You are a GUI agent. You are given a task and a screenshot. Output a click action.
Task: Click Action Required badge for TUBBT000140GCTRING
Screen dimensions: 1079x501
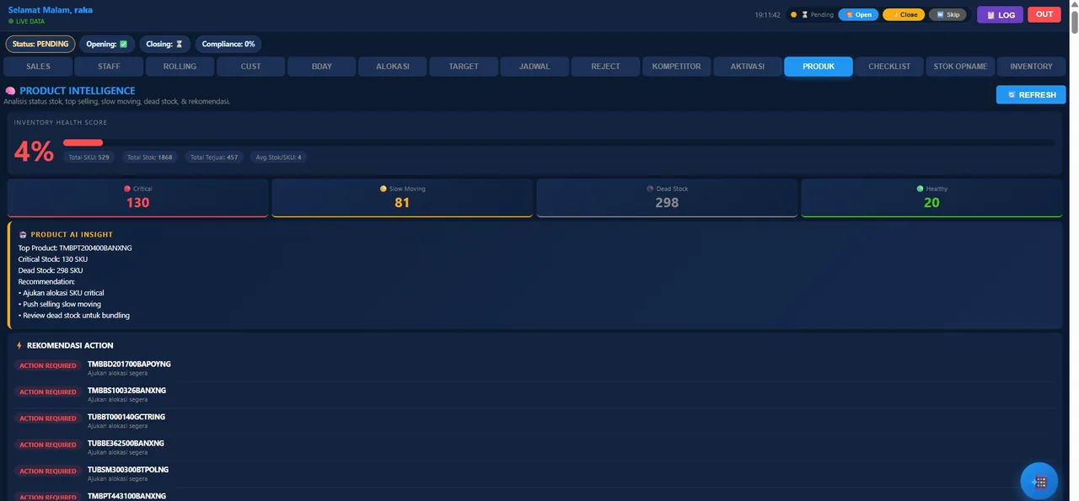[48, 418]
